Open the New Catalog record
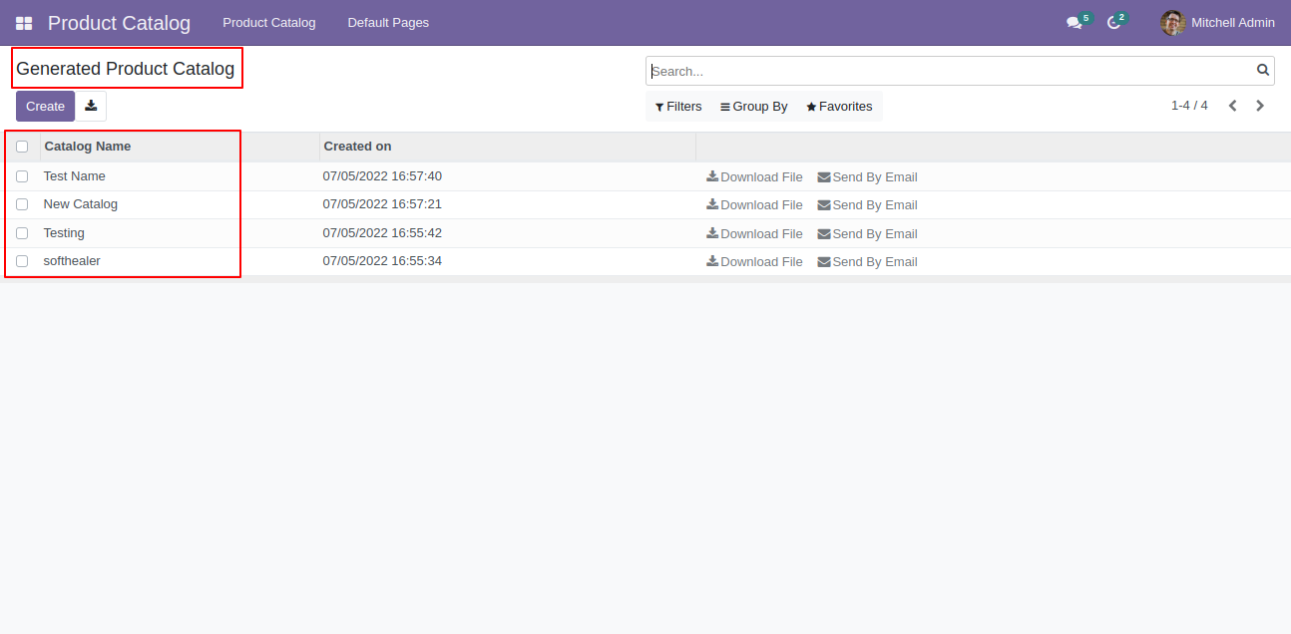 81,204
